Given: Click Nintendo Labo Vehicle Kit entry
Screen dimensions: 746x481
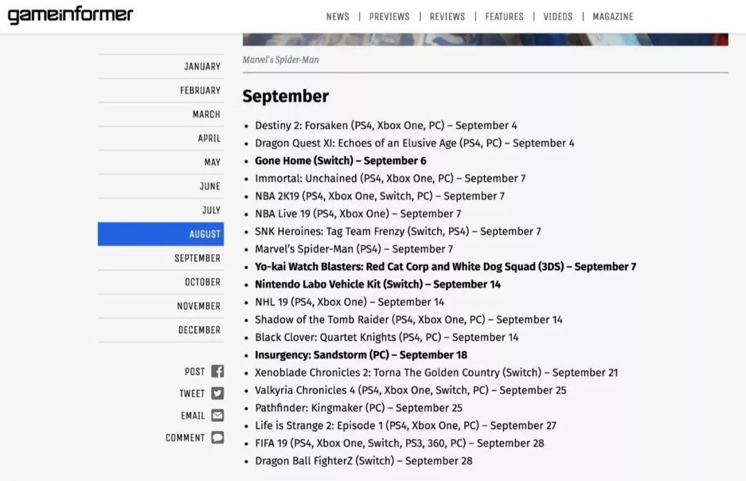Looking at the screenshot, I should pos(378,284).
